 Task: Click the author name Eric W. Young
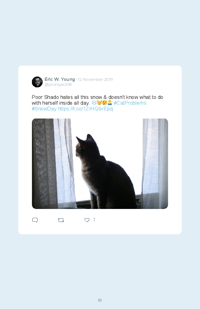(60, 79)
